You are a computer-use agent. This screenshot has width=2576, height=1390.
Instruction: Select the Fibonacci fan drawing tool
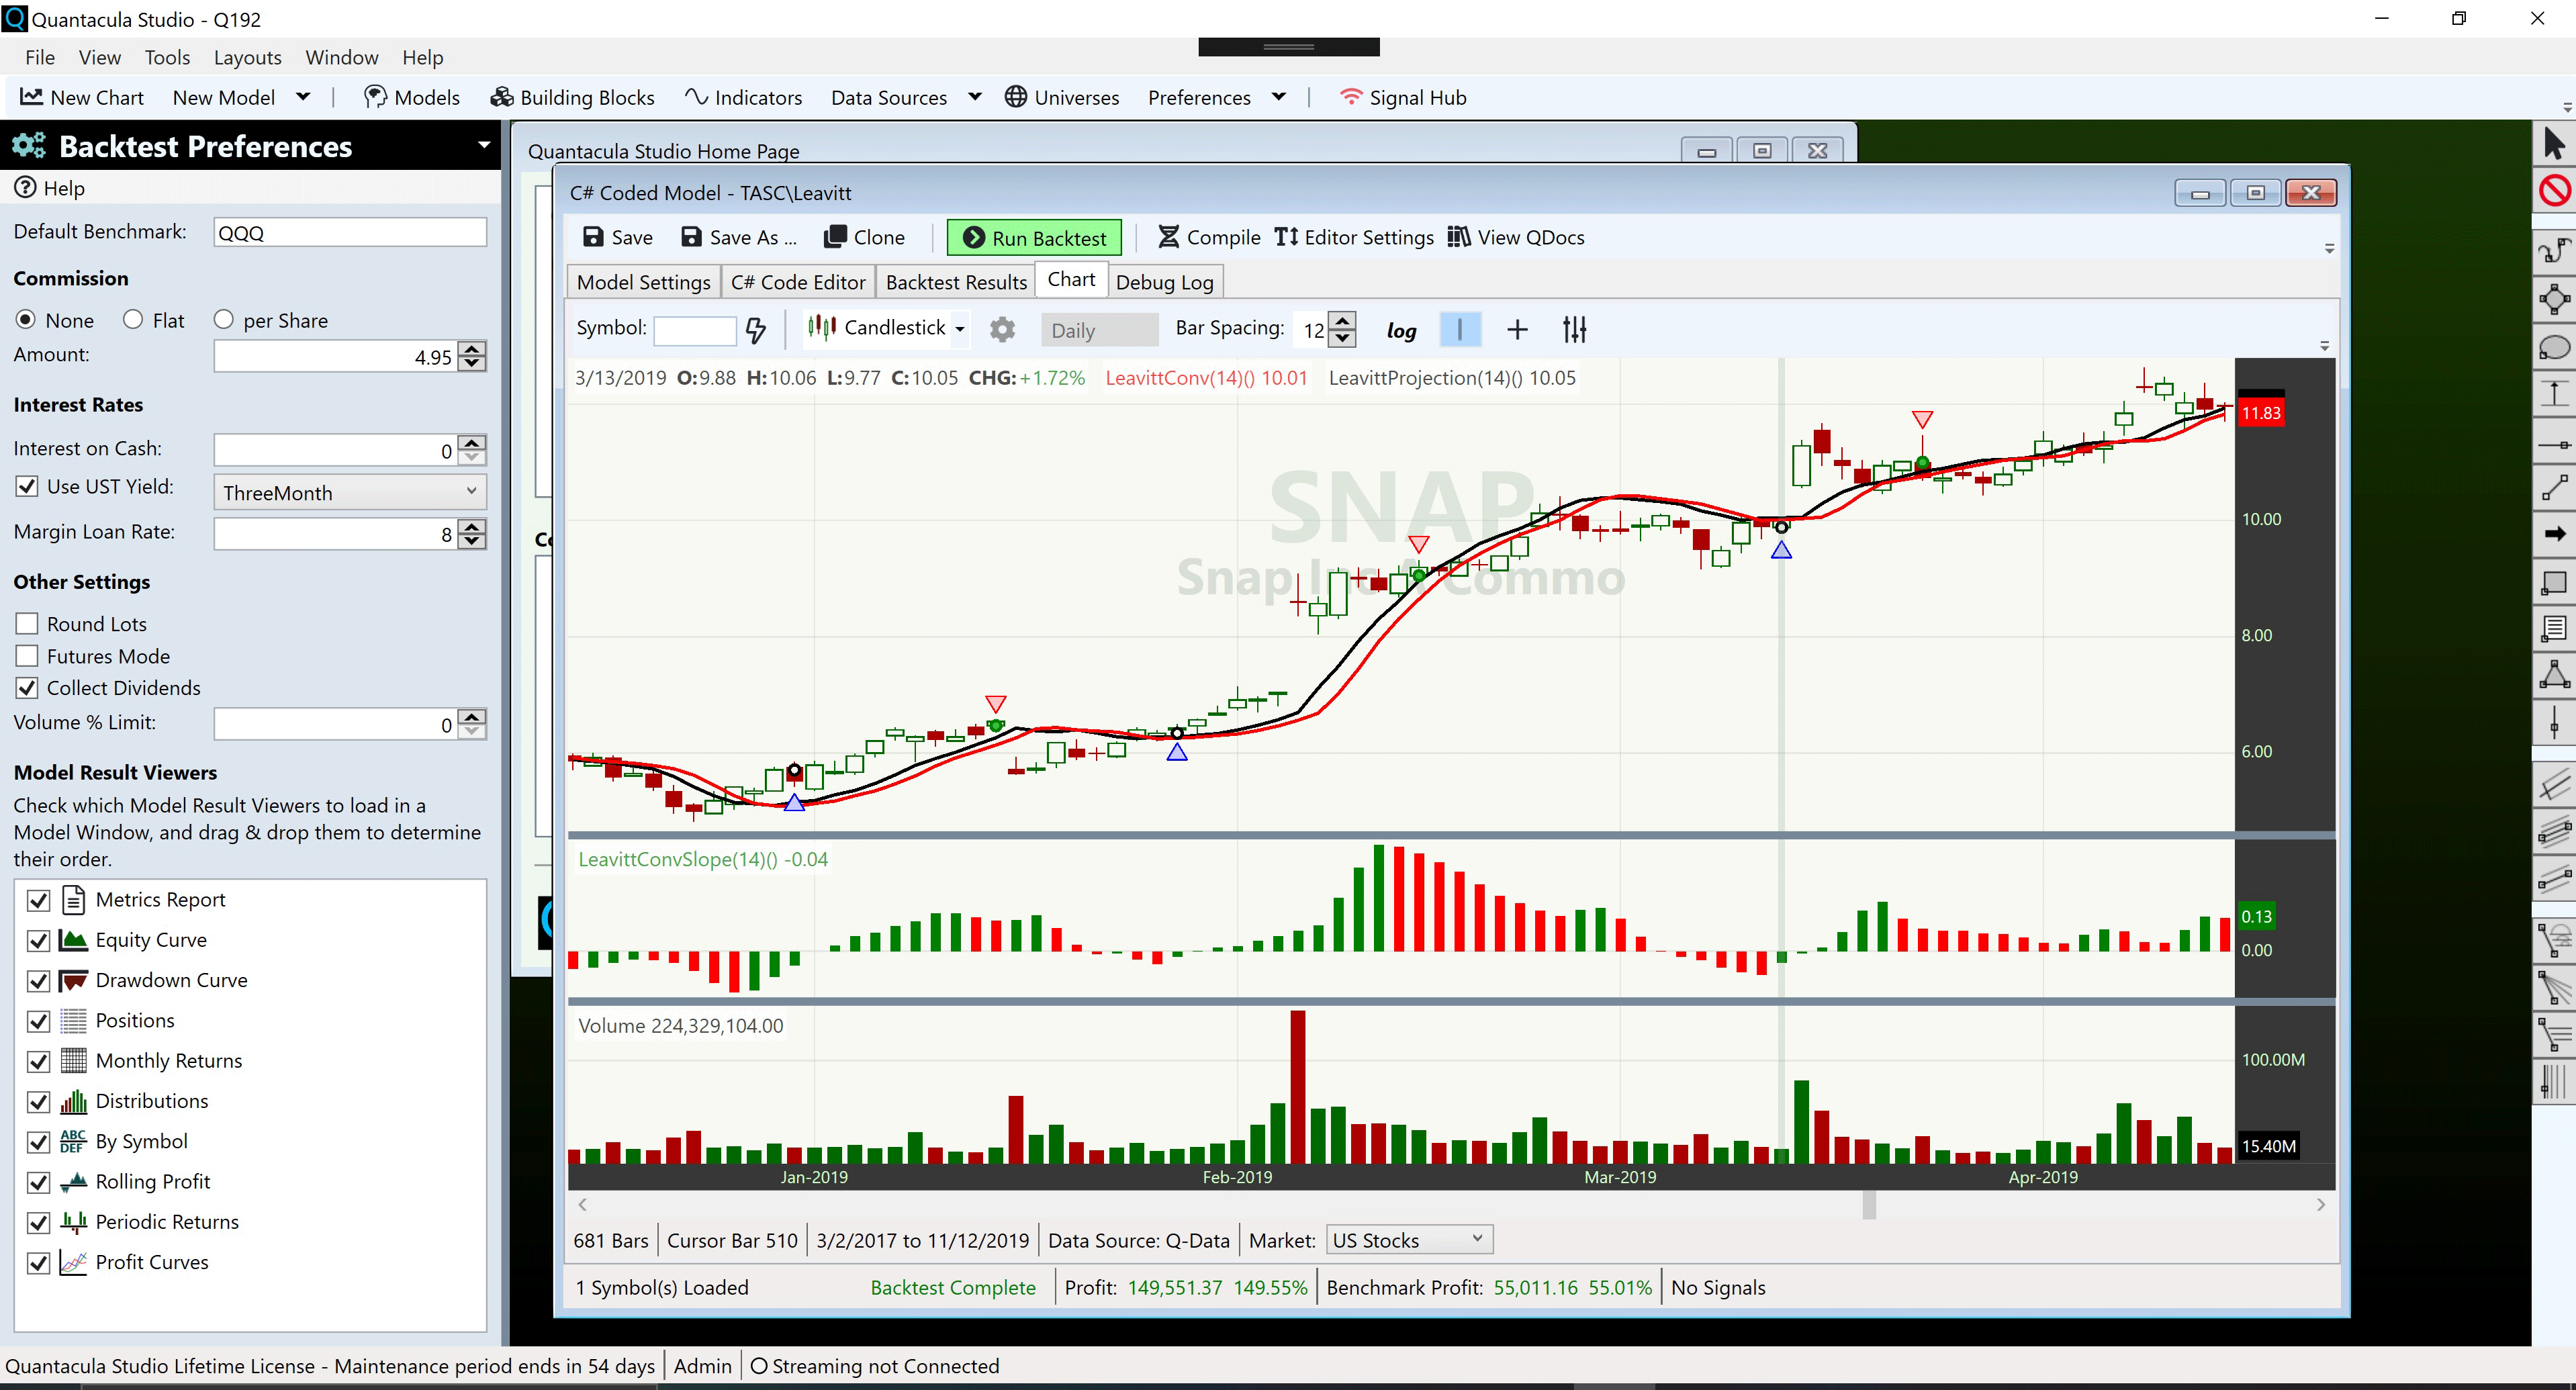tap(2554, 988)
